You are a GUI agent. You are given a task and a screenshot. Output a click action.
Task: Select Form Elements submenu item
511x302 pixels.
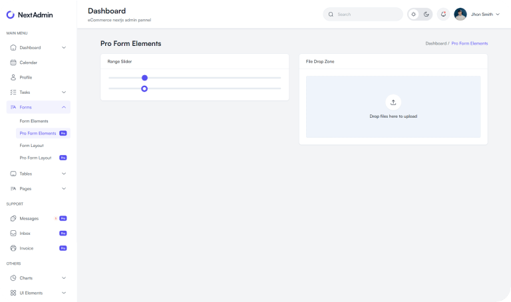(x=34, y=121)
